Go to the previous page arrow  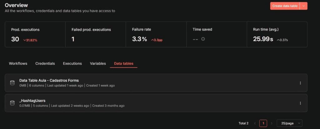[x=255, y=123]
